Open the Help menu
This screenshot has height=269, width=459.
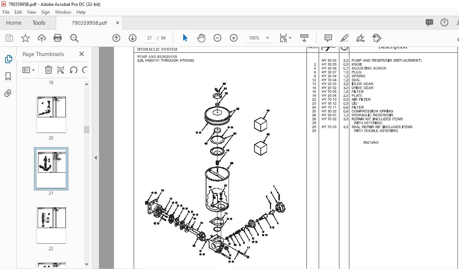[x=81, y=12]
